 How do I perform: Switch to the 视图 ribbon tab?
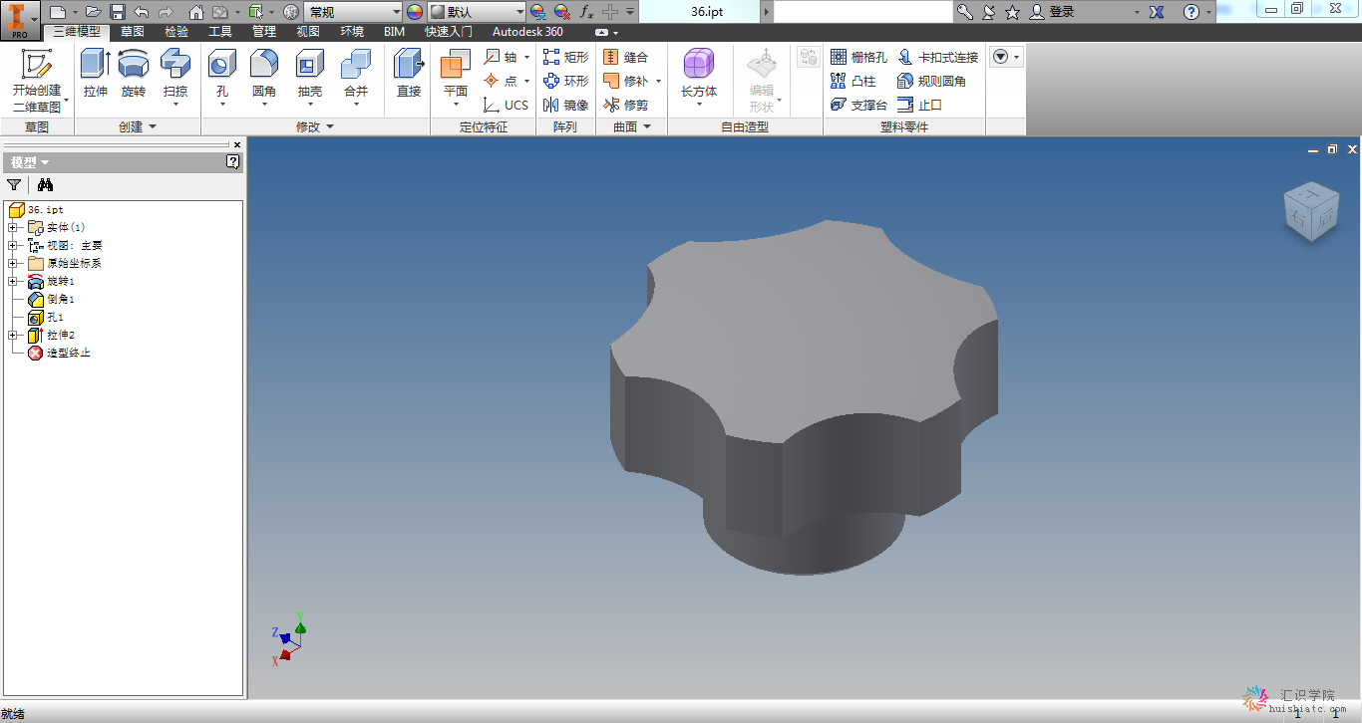(308, 32)
